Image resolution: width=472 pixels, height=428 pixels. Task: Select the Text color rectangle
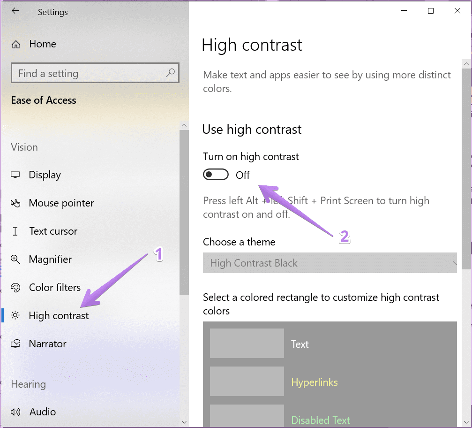click(247, 344)
